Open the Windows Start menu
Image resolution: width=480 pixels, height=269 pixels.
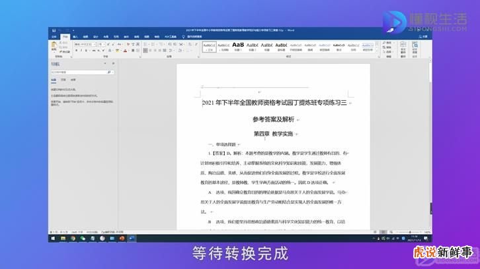click(x=53, y=239)
